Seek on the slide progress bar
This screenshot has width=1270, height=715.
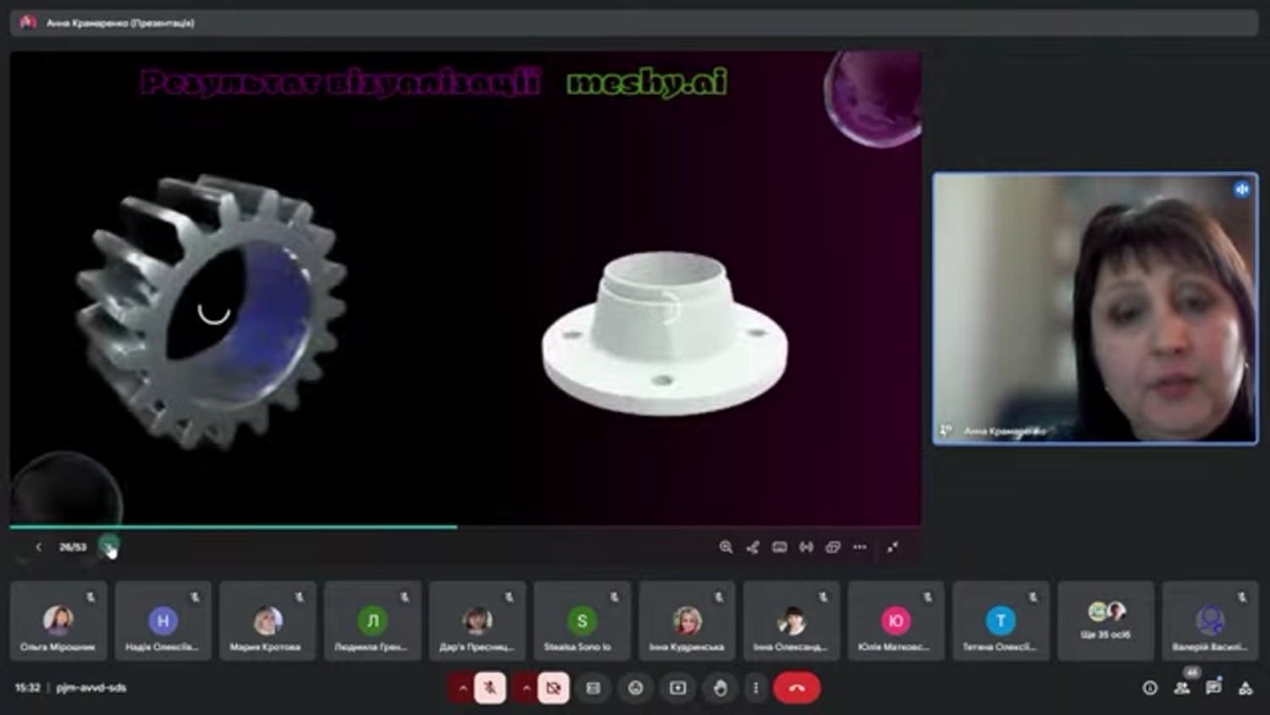tap(466, 527)
